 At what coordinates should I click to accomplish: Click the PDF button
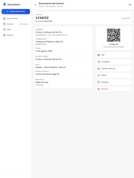[x=114, y=55]
